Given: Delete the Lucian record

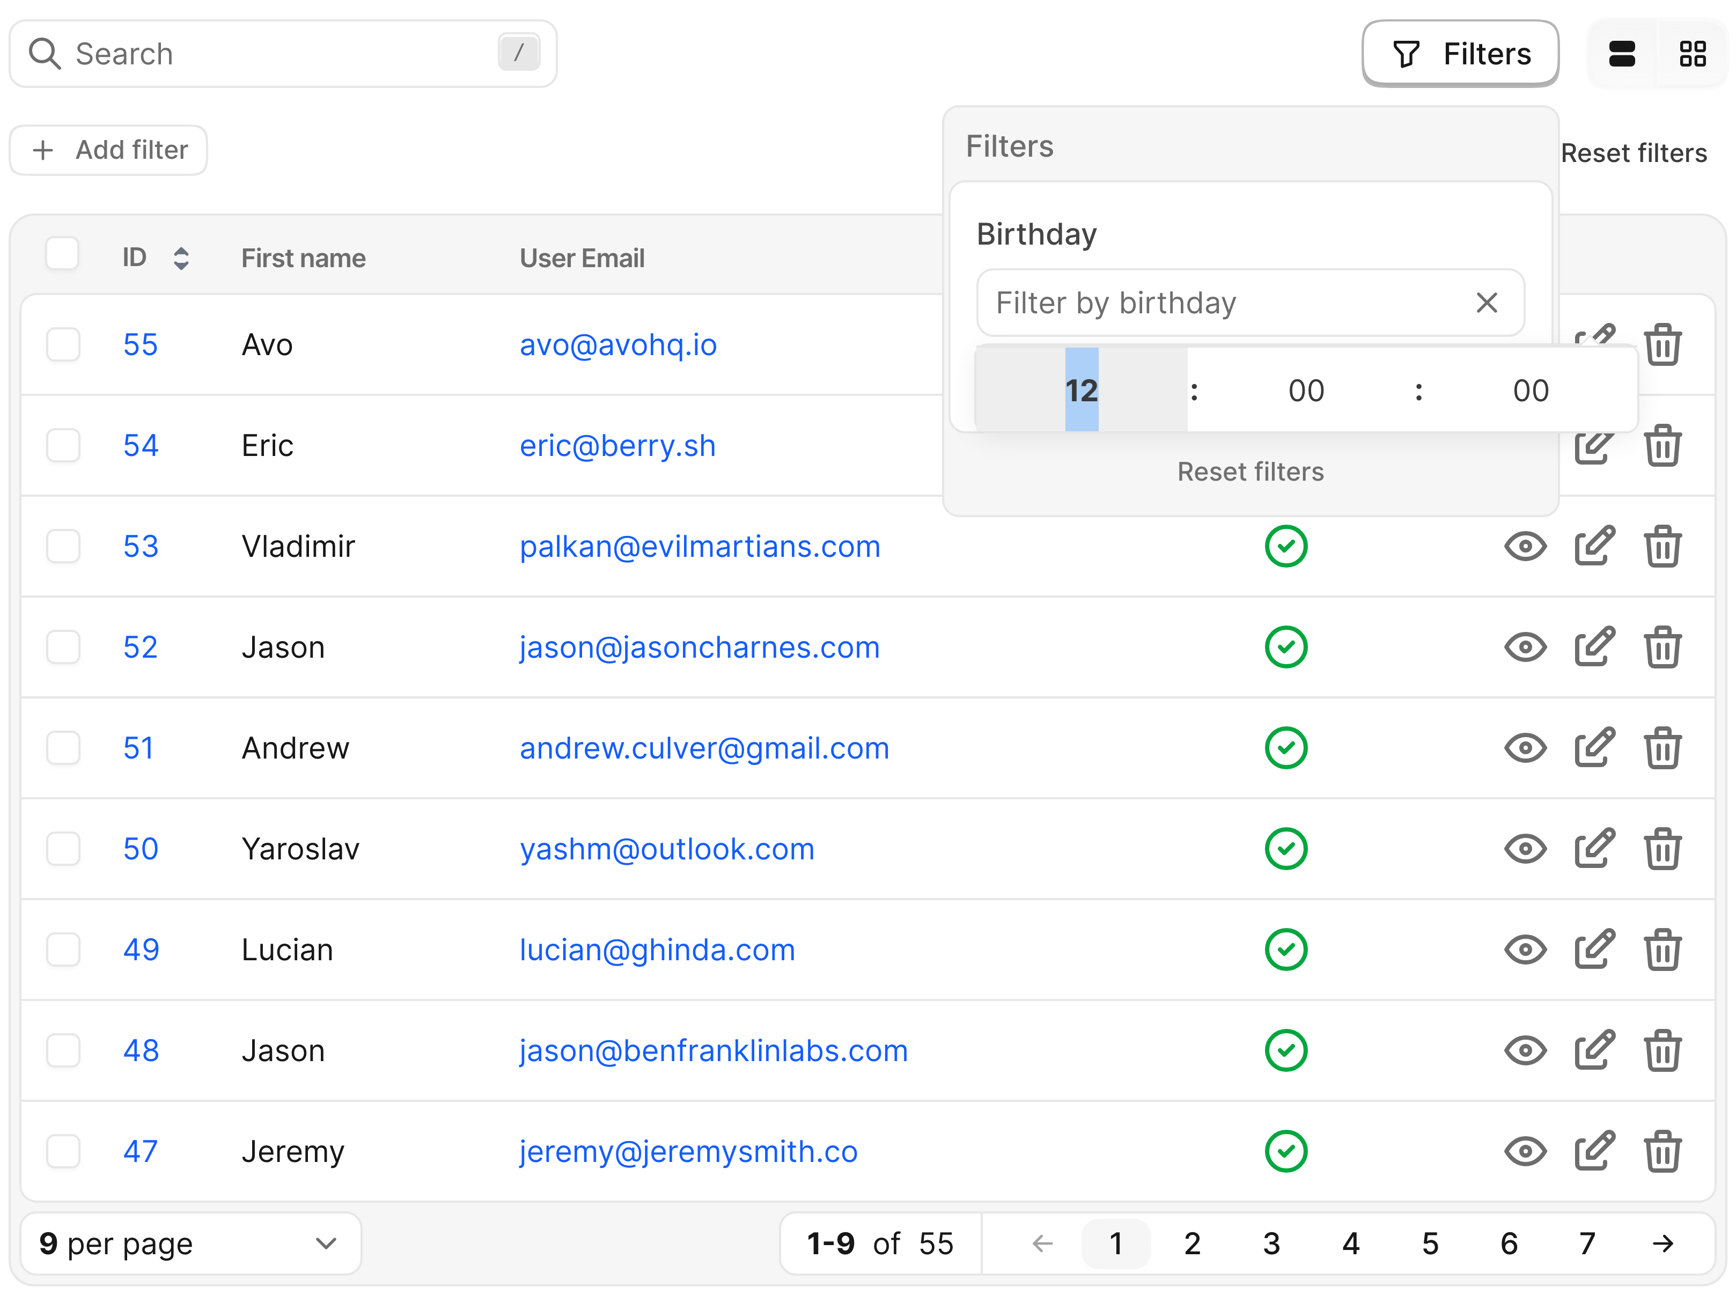Looking at the screenshot, I should click(1663, 950).
